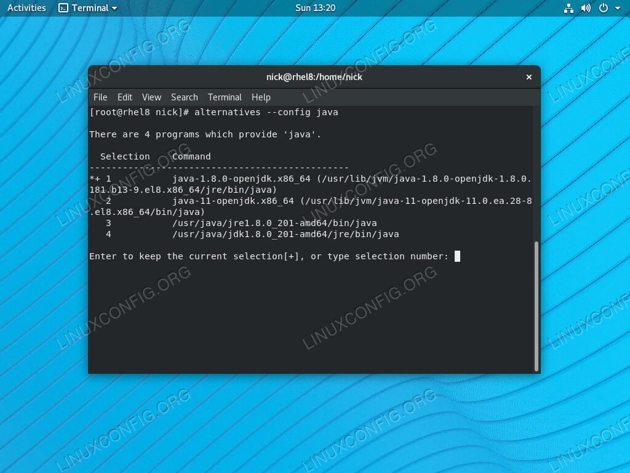630x473 pixels.
Task: Click the volume speaker icon
Action: coord(586,8)
